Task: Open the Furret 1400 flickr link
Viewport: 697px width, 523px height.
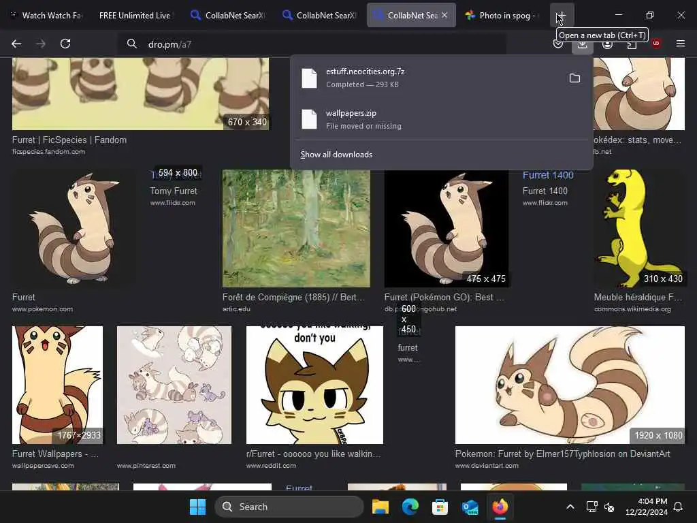Action: [548, 175]
